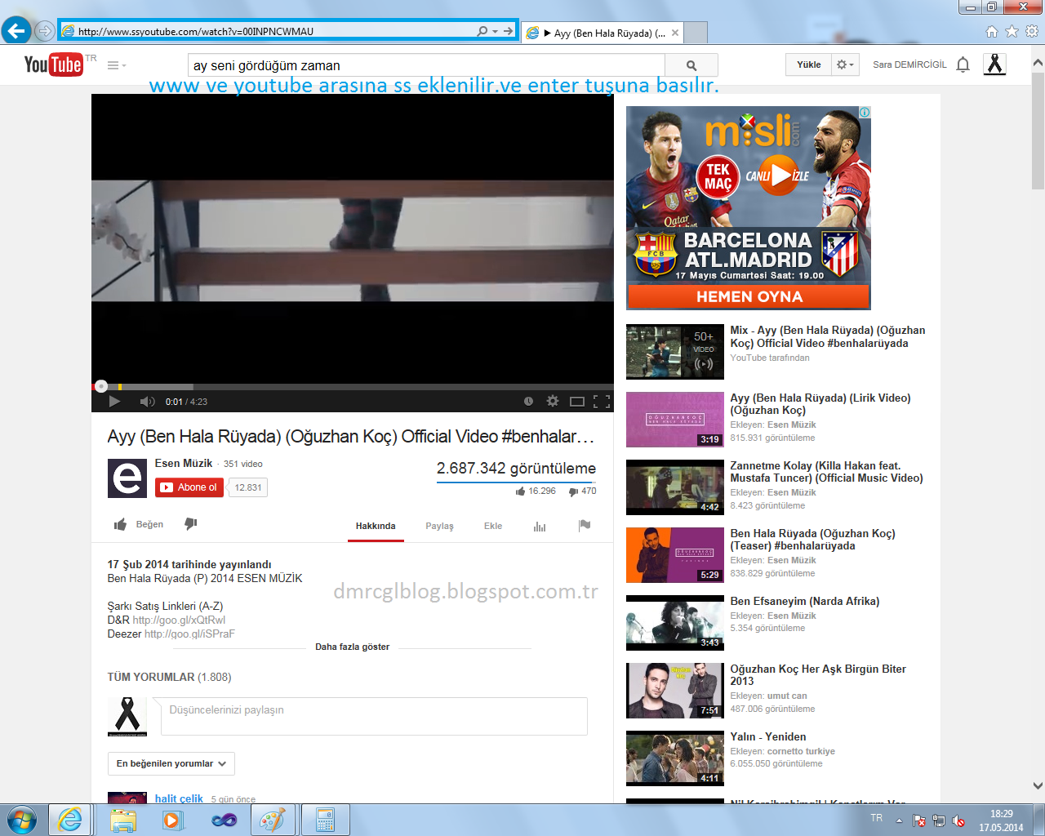Open the notifications bell
This screenshot has height=836, width=1045.
(963, 64)
